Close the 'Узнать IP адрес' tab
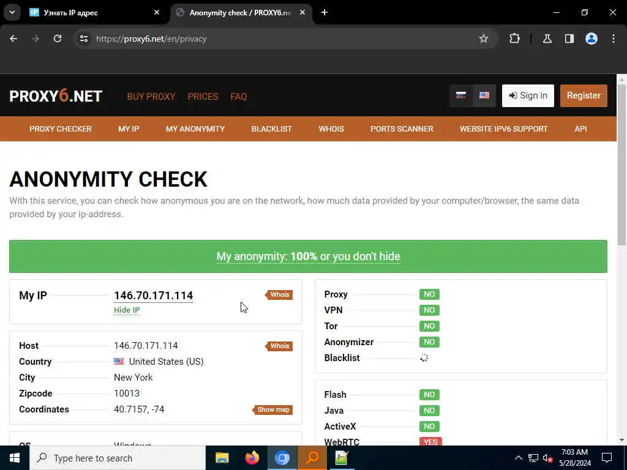The image size is (627, 470). [x=157, y=12]
